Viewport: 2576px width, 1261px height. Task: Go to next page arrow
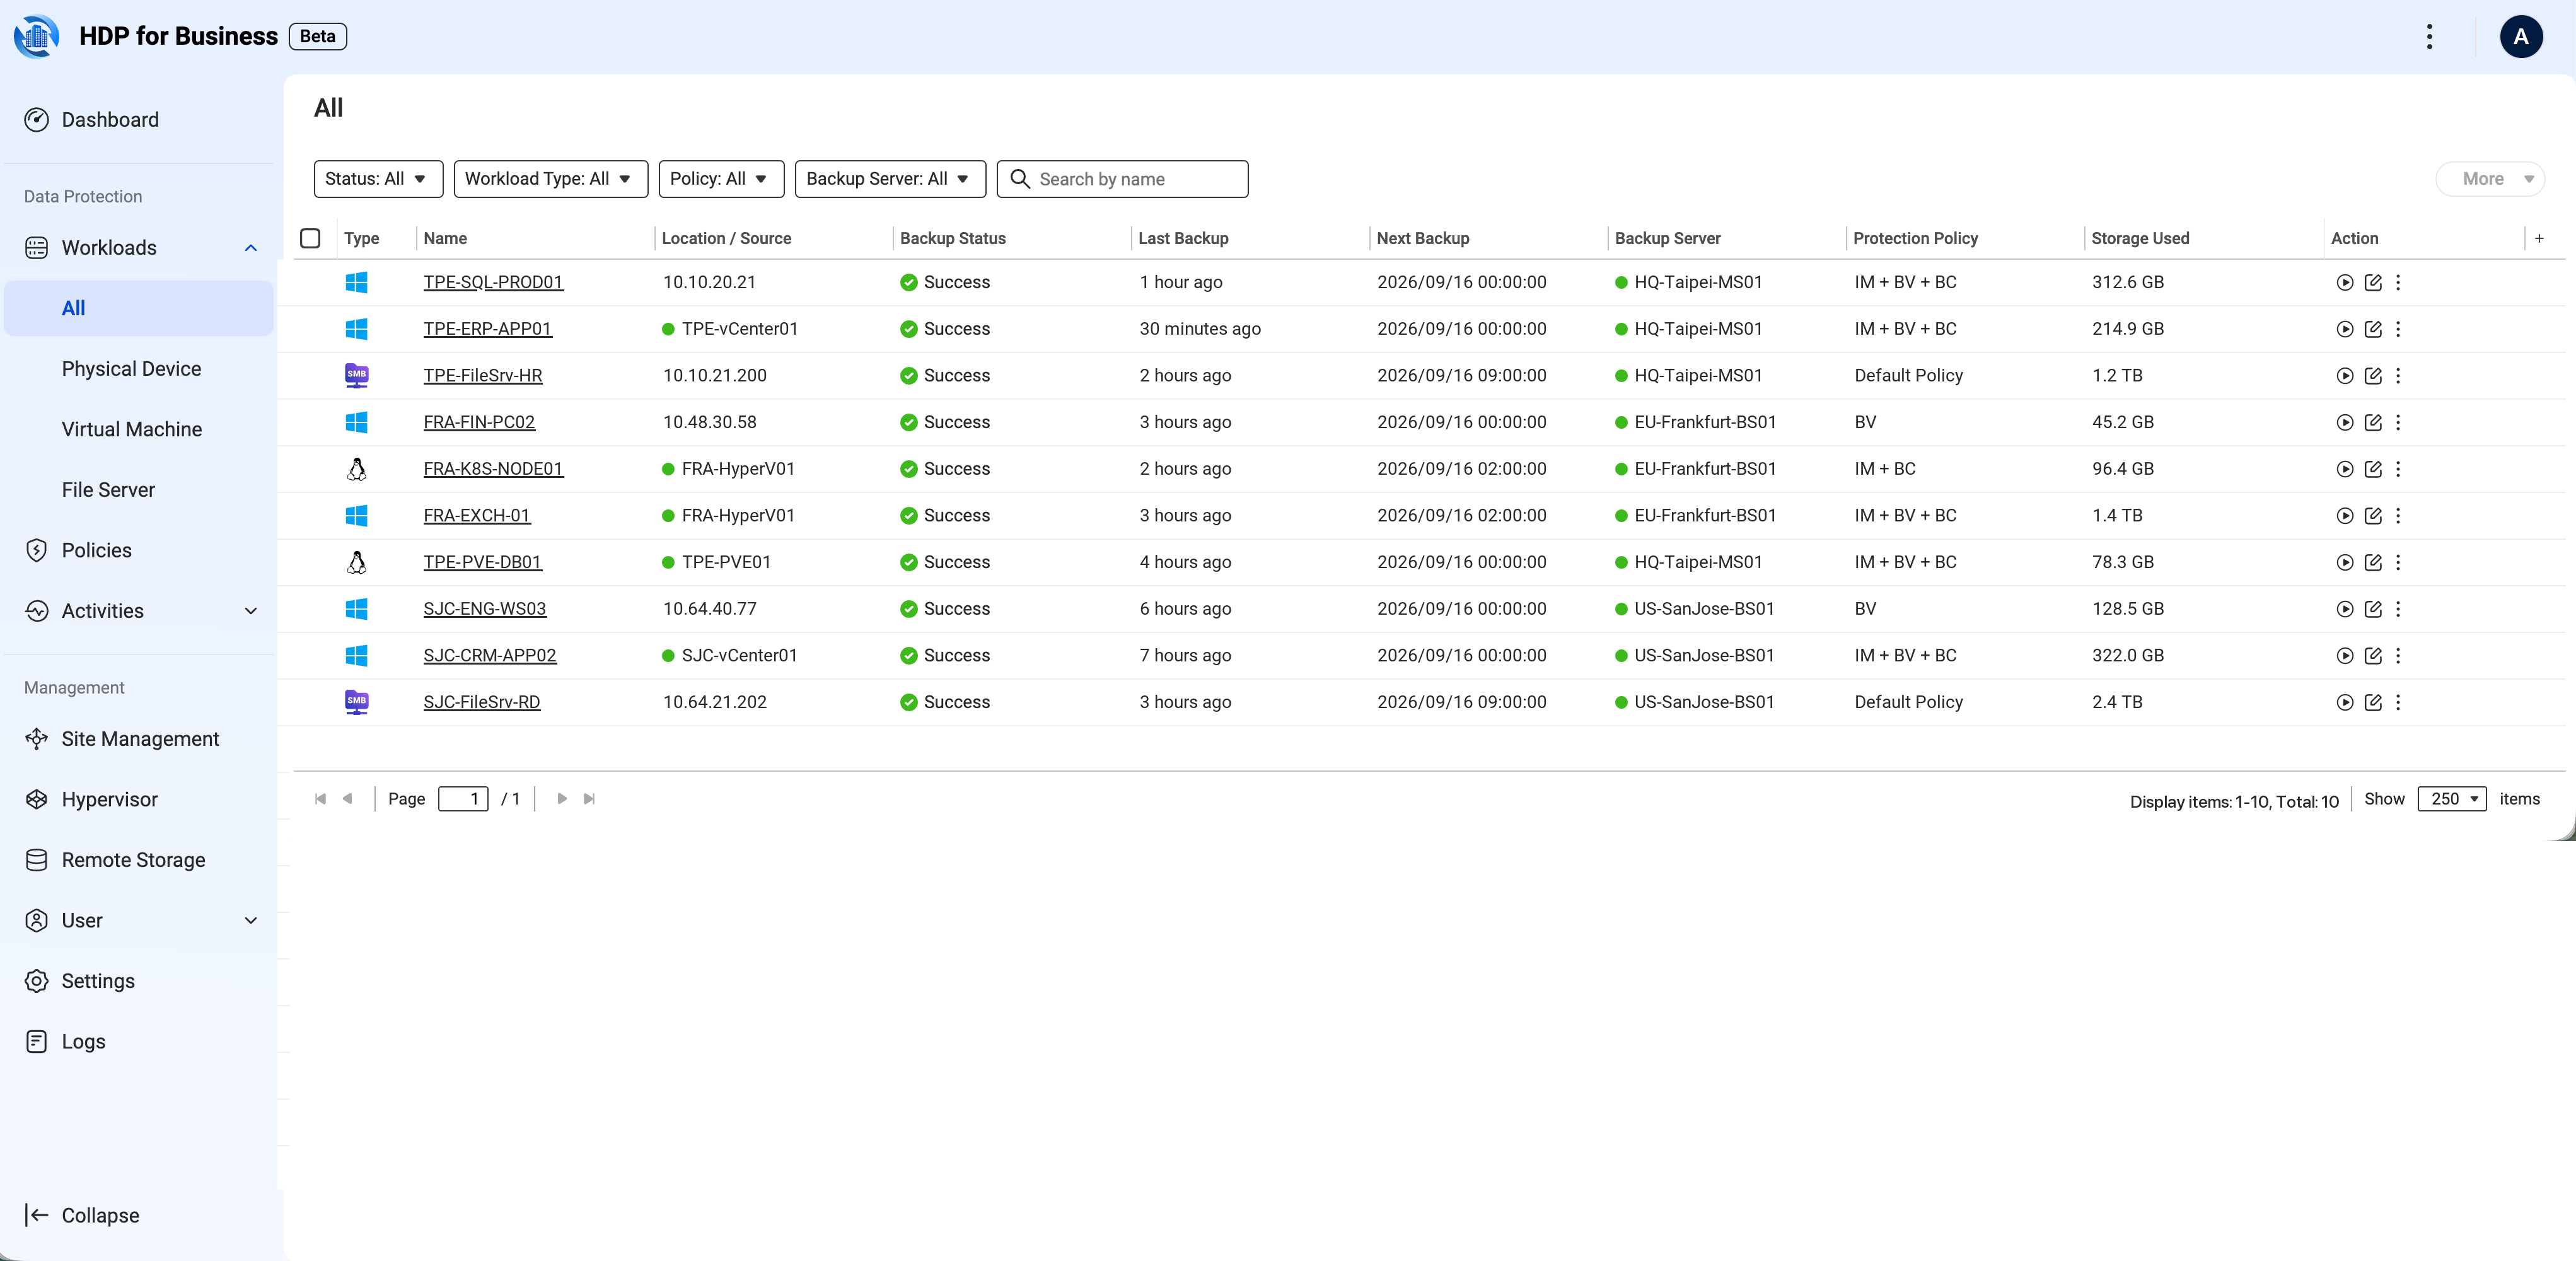pyautogui.click(x=561, y=799)
